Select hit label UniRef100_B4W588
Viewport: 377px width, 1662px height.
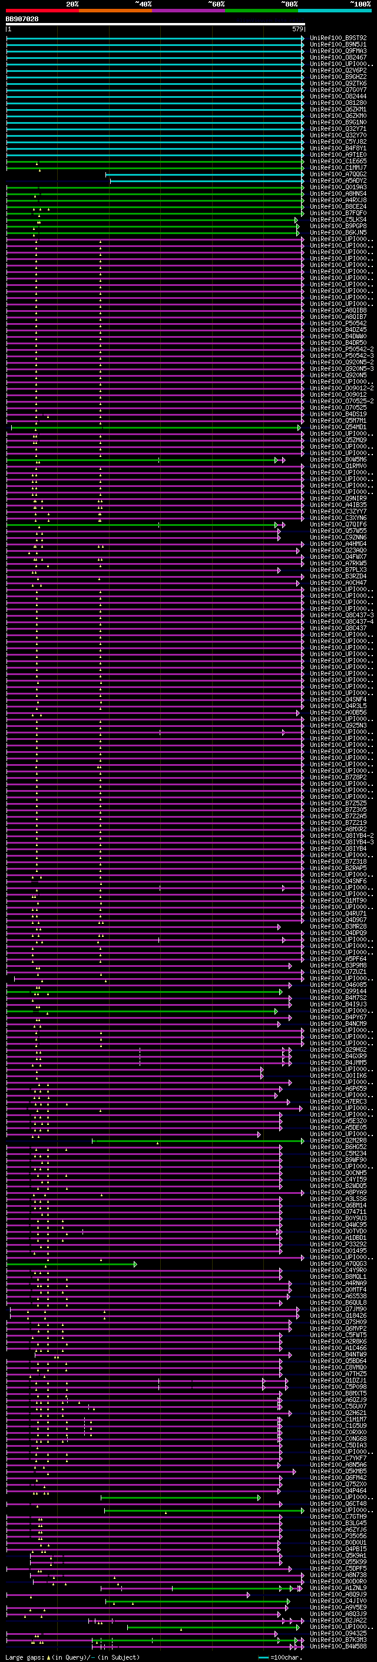(x=338, y=1647)
